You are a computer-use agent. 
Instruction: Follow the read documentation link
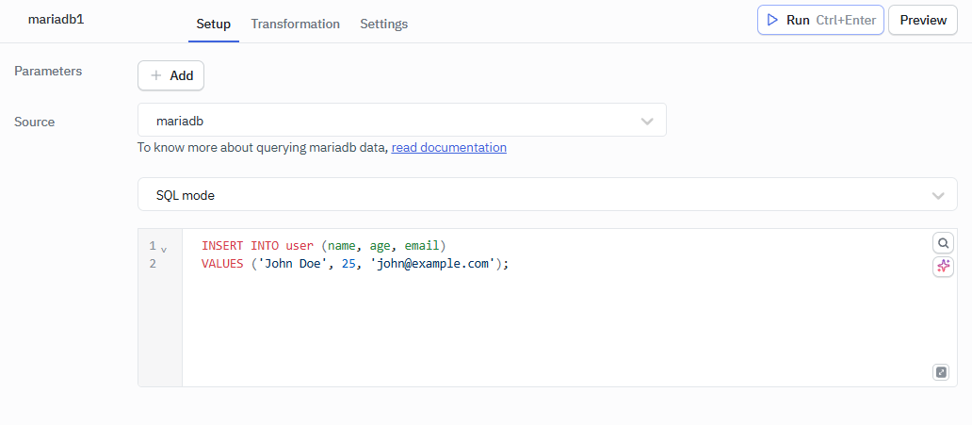click(x=448, y=148)
